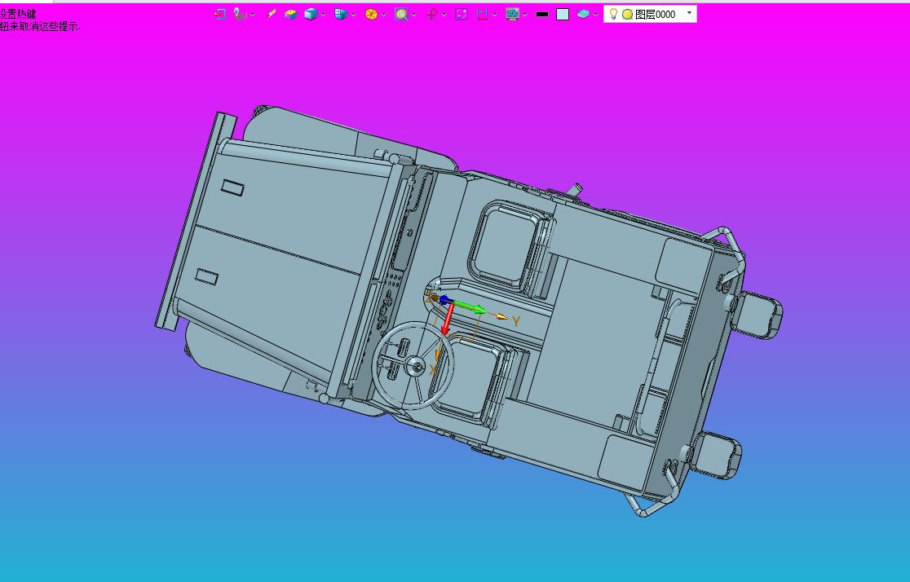Viewport: 910px width, 582px height.
Task: Click the red X axis arrow
Action: coord(447,320)
